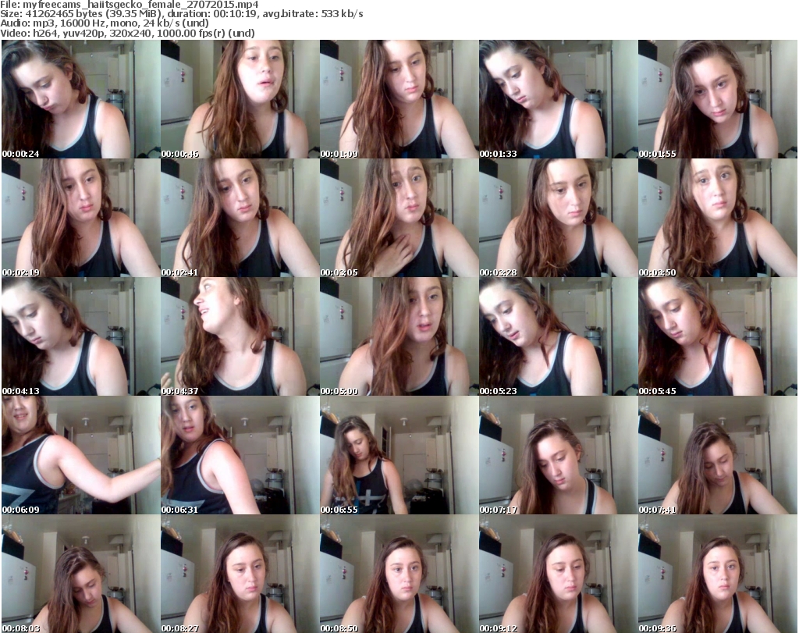Open the frame thumbnail stamped 00:06:31

(240, 455)
